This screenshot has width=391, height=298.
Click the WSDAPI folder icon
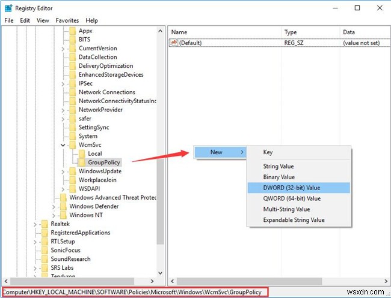tap(73, 189)
